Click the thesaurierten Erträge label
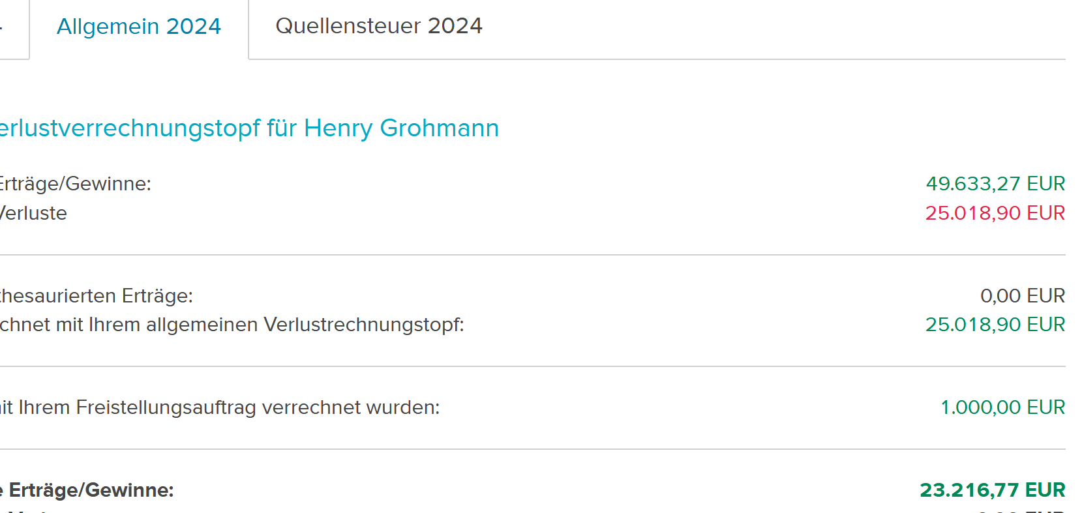The image size is (1082, 513). (96, 296)
